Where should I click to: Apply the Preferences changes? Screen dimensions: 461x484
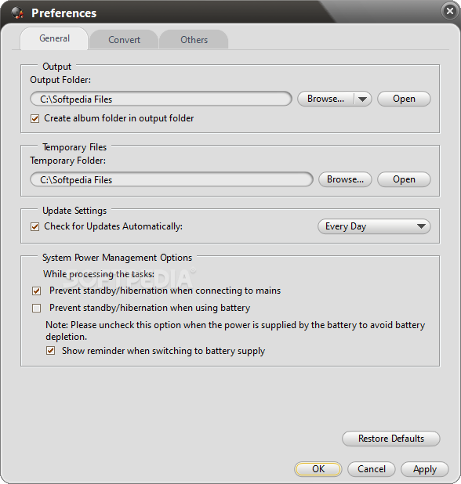pyautogui.click(x=425, y=469)
